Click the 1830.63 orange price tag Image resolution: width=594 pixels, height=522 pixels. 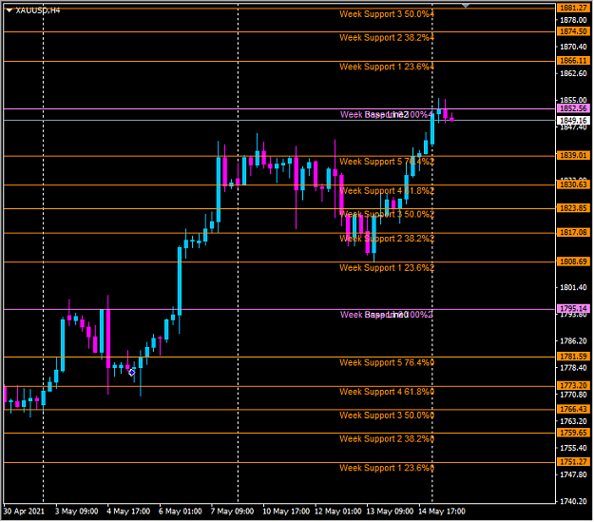[573, 184]
